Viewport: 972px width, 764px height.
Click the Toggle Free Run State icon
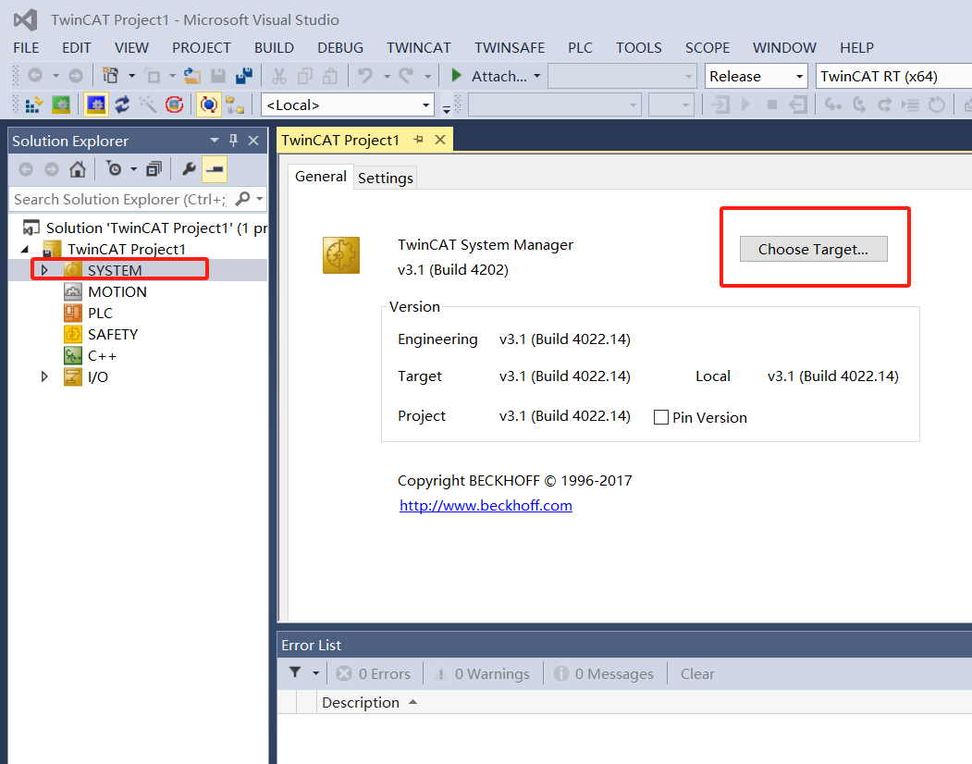tap(174, 105)
